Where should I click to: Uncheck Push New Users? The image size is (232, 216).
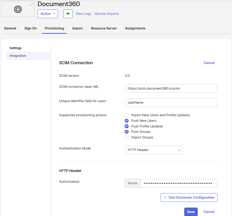[x=126, y=121]
